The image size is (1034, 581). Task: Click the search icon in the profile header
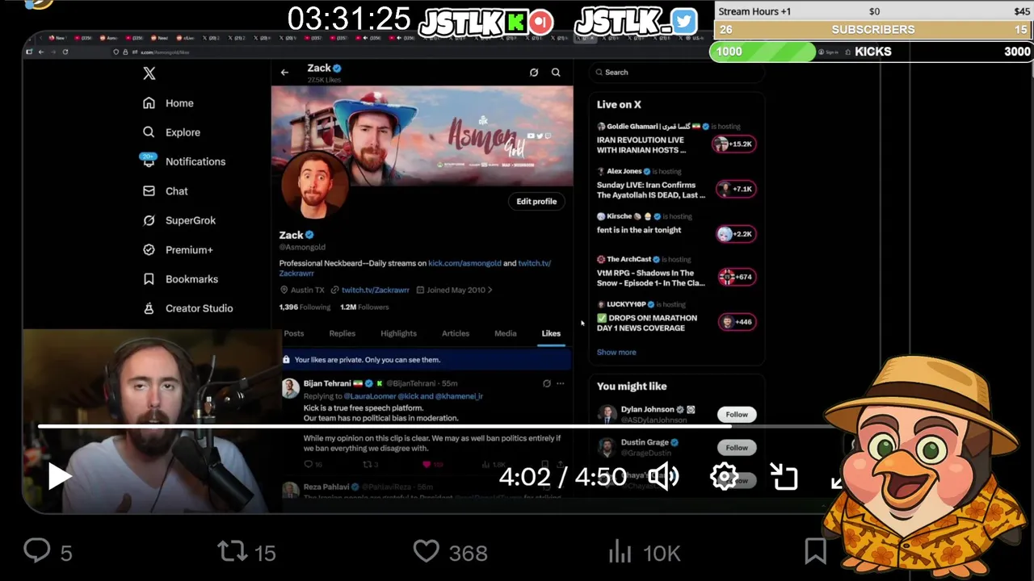pyautogui.click(x=556, y=73)
